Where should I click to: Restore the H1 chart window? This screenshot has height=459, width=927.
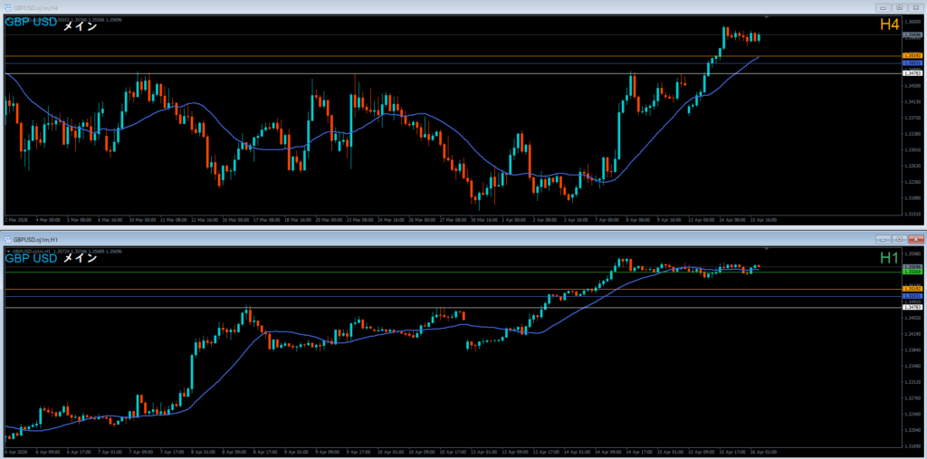coord(899,239)
